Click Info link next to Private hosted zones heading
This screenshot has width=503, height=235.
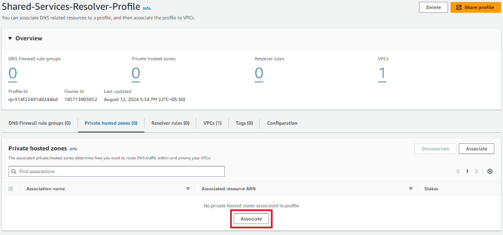tap(73, 149)
